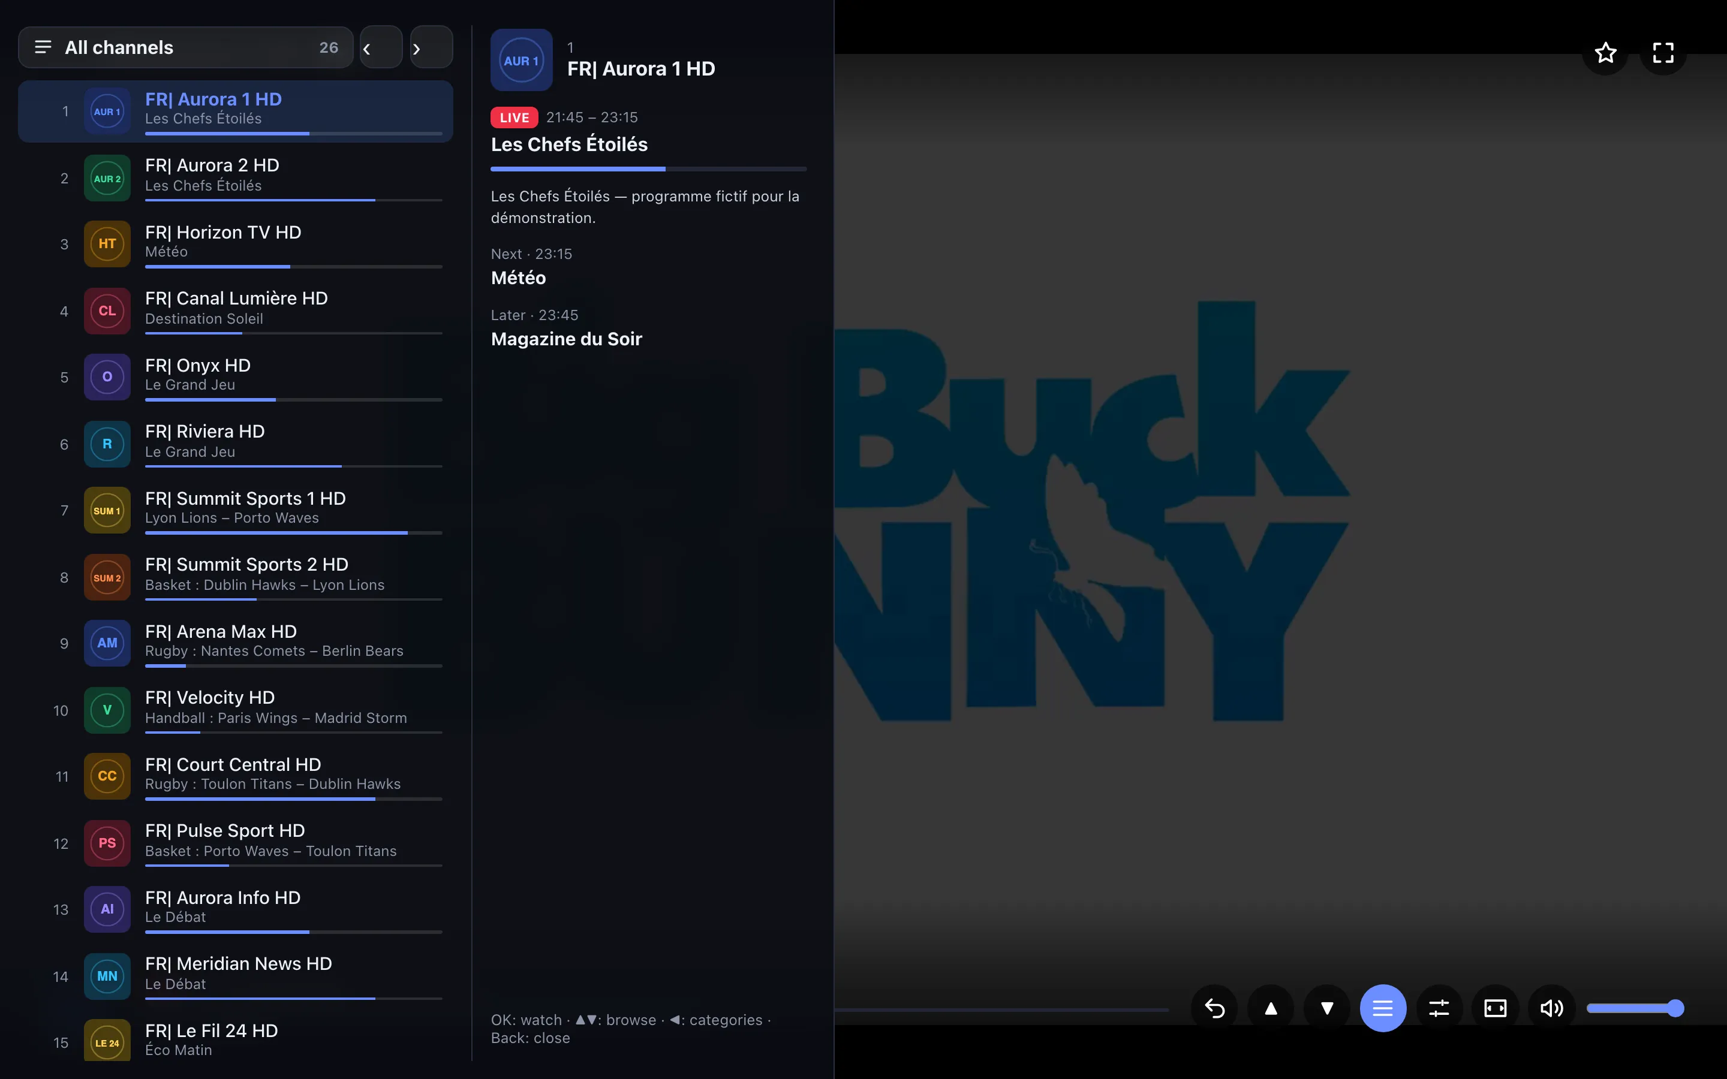
Task: Click the AM Arena Max logo icon
Action: pos(107,643)
